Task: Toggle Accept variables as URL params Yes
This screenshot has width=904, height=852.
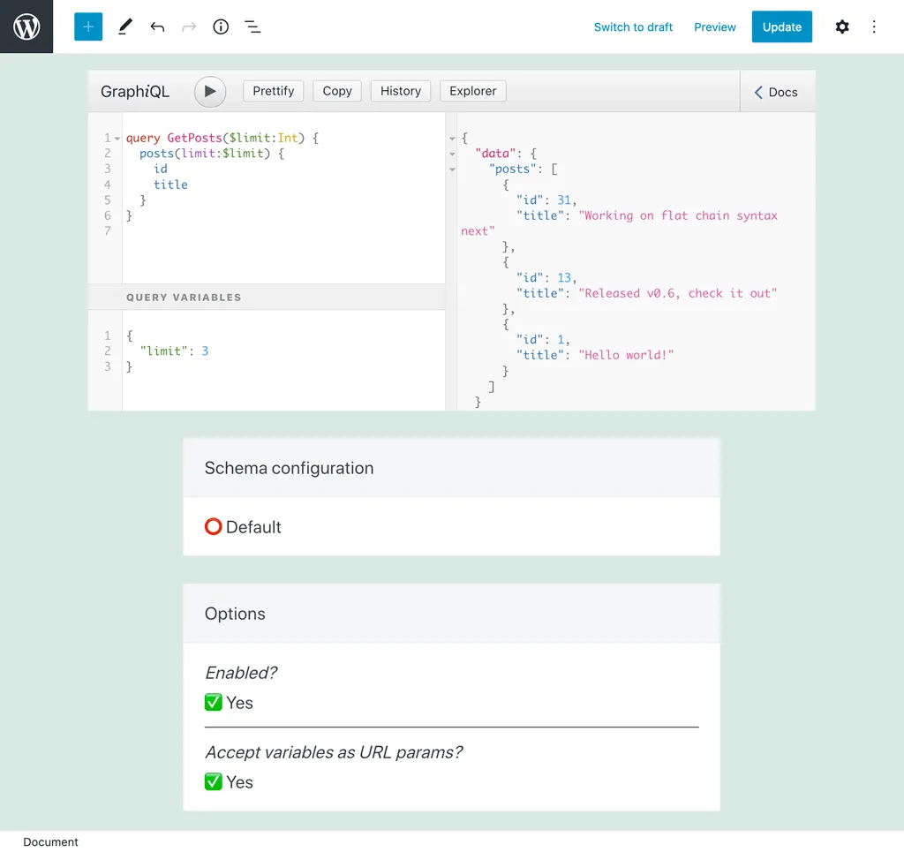Action: (214, 781)
